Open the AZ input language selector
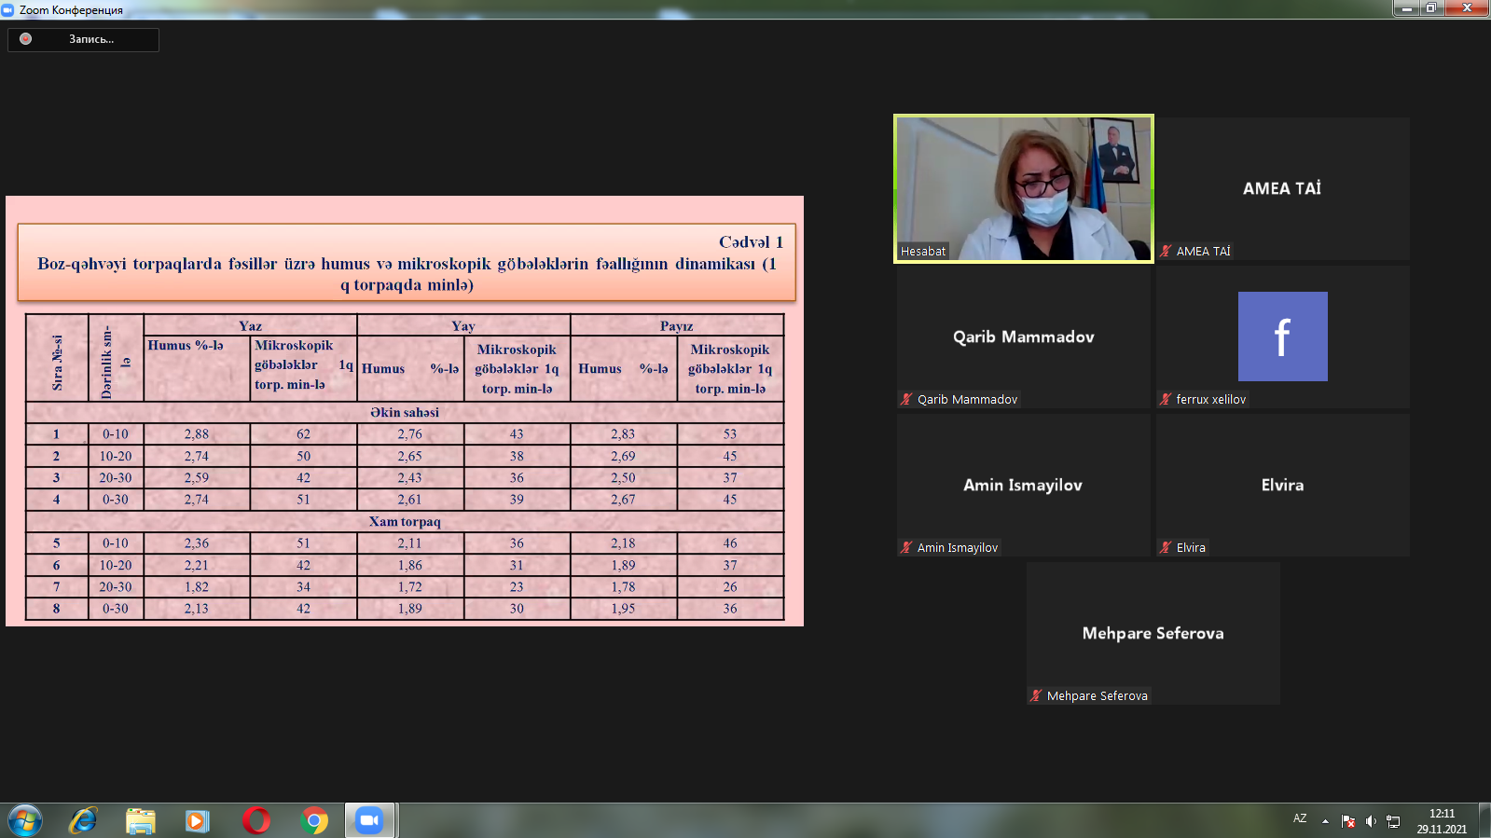The width and height of the screenshot is (1491, 838). point(1300,818)
